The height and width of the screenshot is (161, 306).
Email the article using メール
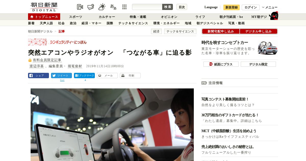tap(107, 75)
